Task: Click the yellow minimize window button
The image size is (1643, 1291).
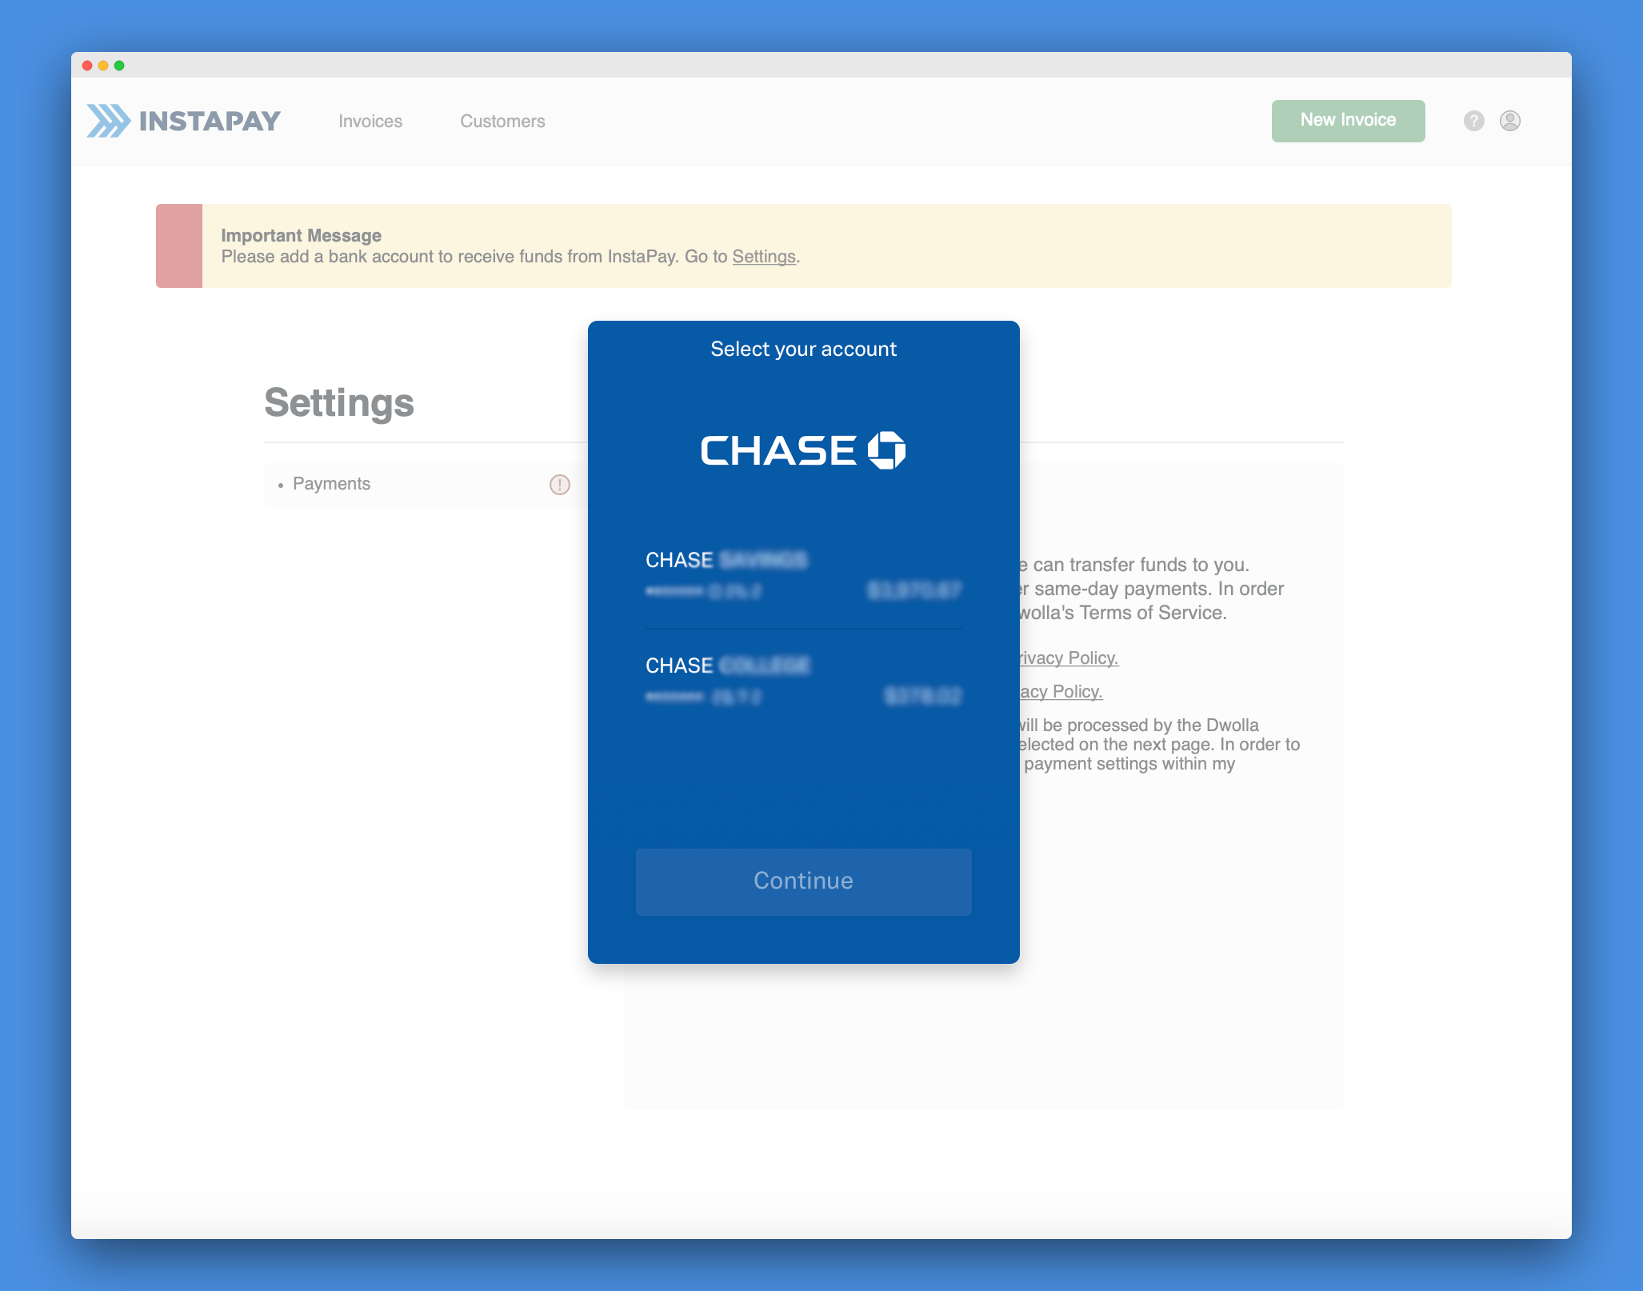Action: point(103,66)
